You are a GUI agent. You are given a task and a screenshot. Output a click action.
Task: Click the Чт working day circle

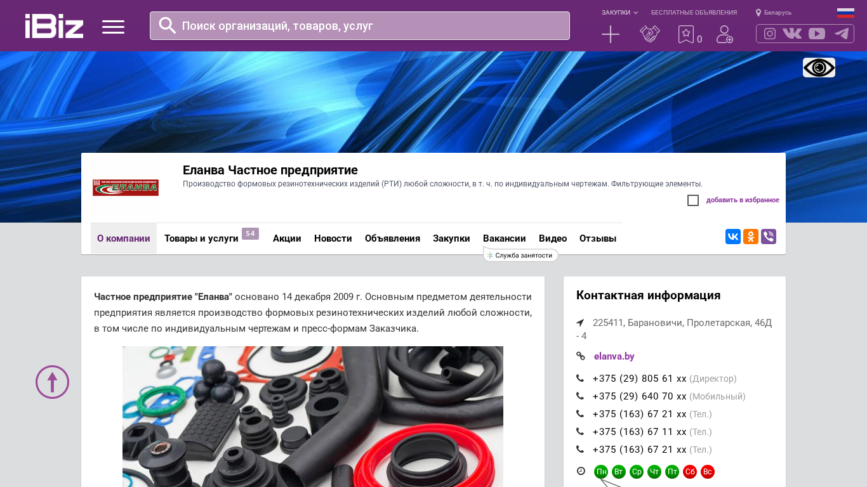tap(654, 472)
